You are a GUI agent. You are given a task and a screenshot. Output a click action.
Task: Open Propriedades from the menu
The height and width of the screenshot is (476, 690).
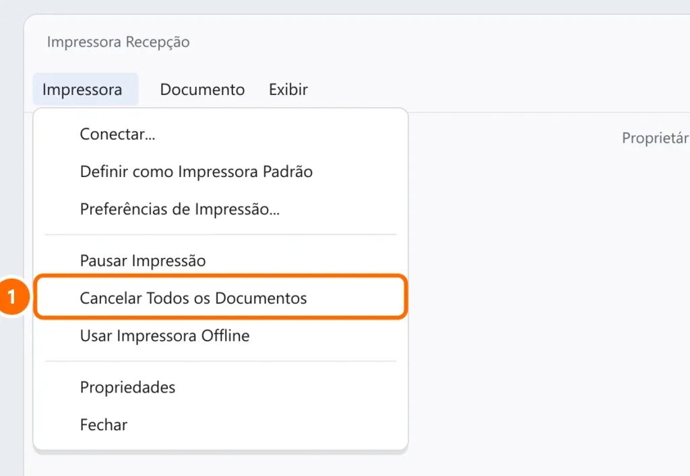pos(220,387)
